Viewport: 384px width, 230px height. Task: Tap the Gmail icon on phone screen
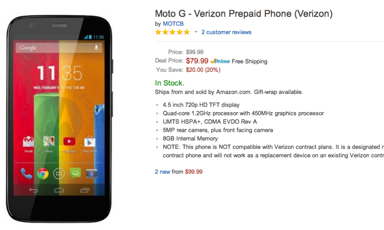coord(28,142)
